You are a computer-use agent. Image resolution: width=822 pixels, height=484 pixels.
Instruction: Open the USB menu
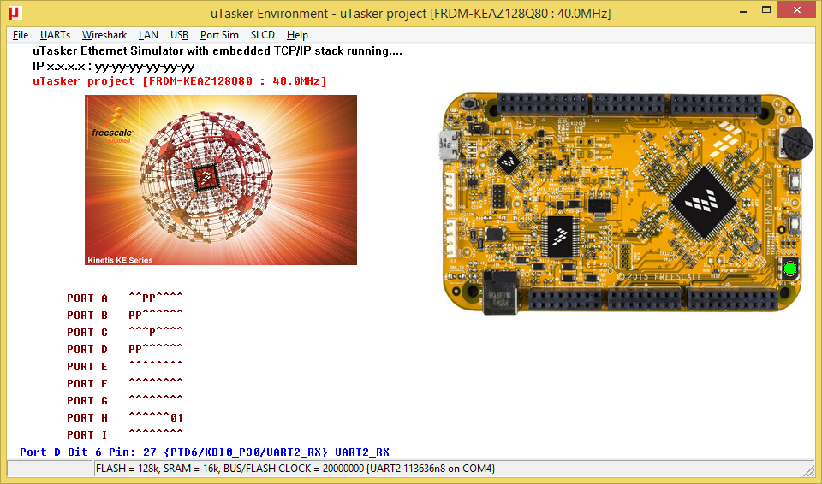pos(179,35)
